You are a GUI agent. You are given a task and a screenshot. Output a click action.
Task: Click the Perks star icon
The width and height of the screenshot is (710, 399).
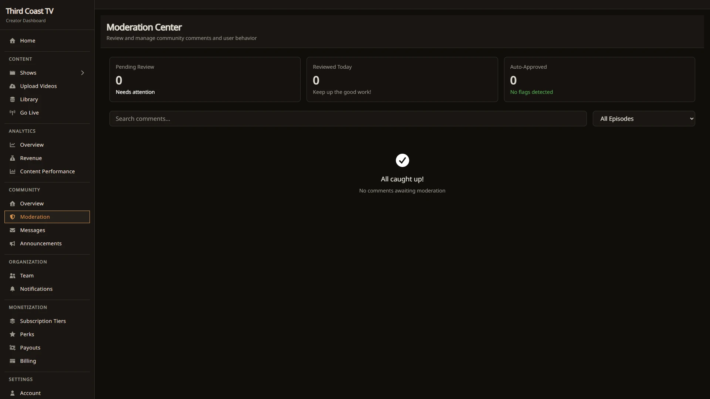pyautogui.click(x=13, y=334)
